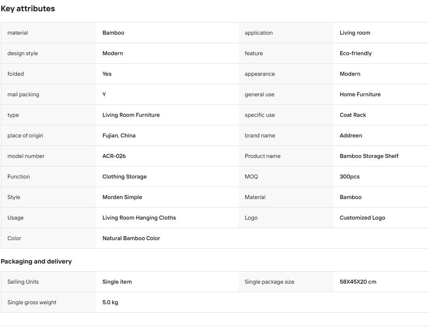Viewport: 429px width, 328px height.
Task: Select the Packaging and delivery heading
Action: [x=36, y=262]
